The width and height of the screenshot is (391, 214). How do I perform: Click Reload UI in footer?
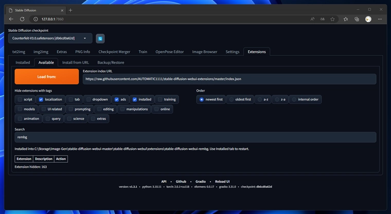tap(222, 181)
